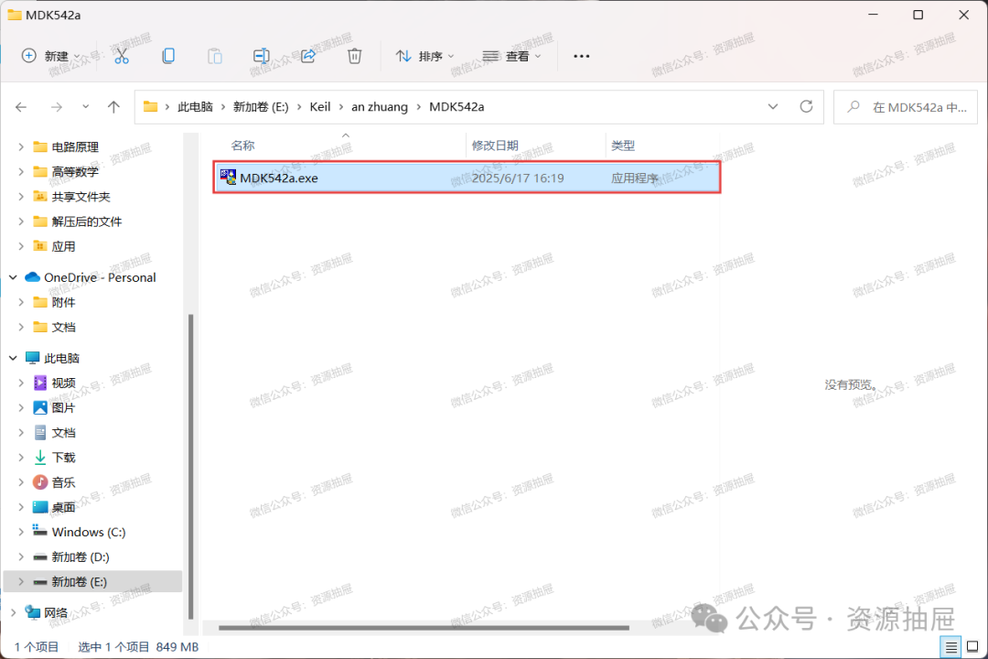Click the folder icon in address bar

pos(150,106)
